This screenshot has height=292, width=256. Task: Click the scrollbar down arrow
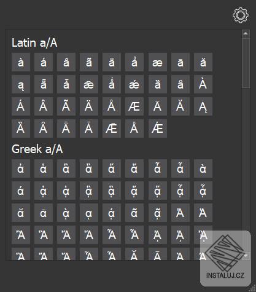click(x=246, y=256)
